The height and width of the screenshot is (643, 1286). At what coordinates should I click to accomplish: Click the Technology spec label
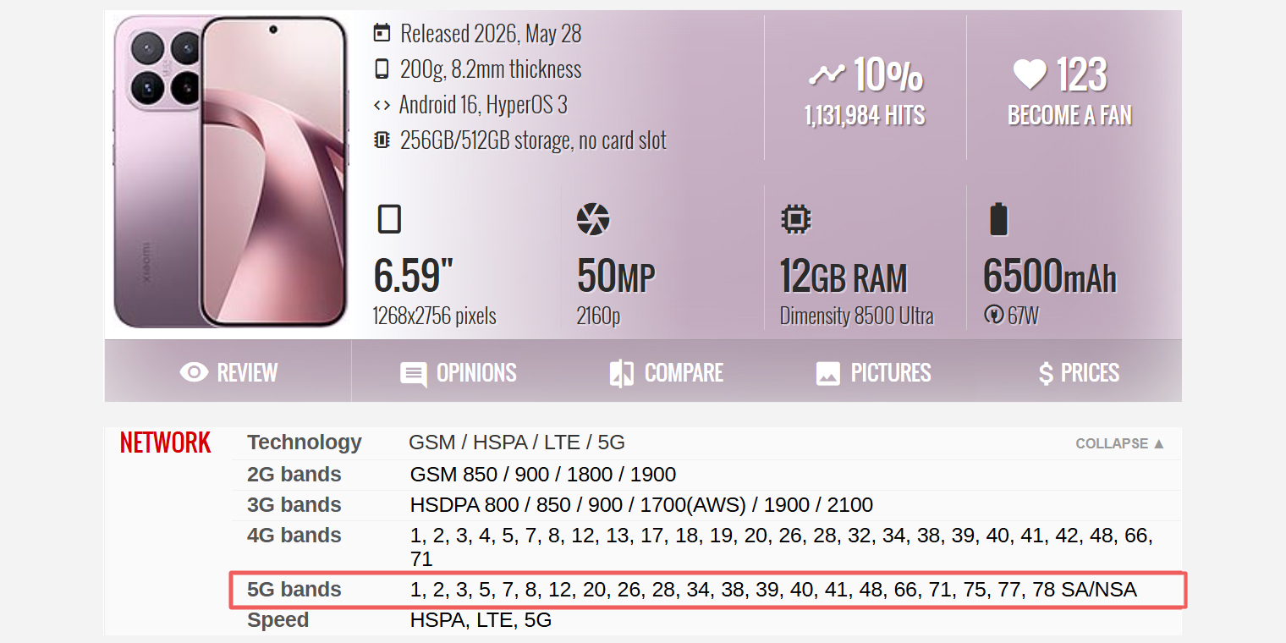[x=305, y=442]
